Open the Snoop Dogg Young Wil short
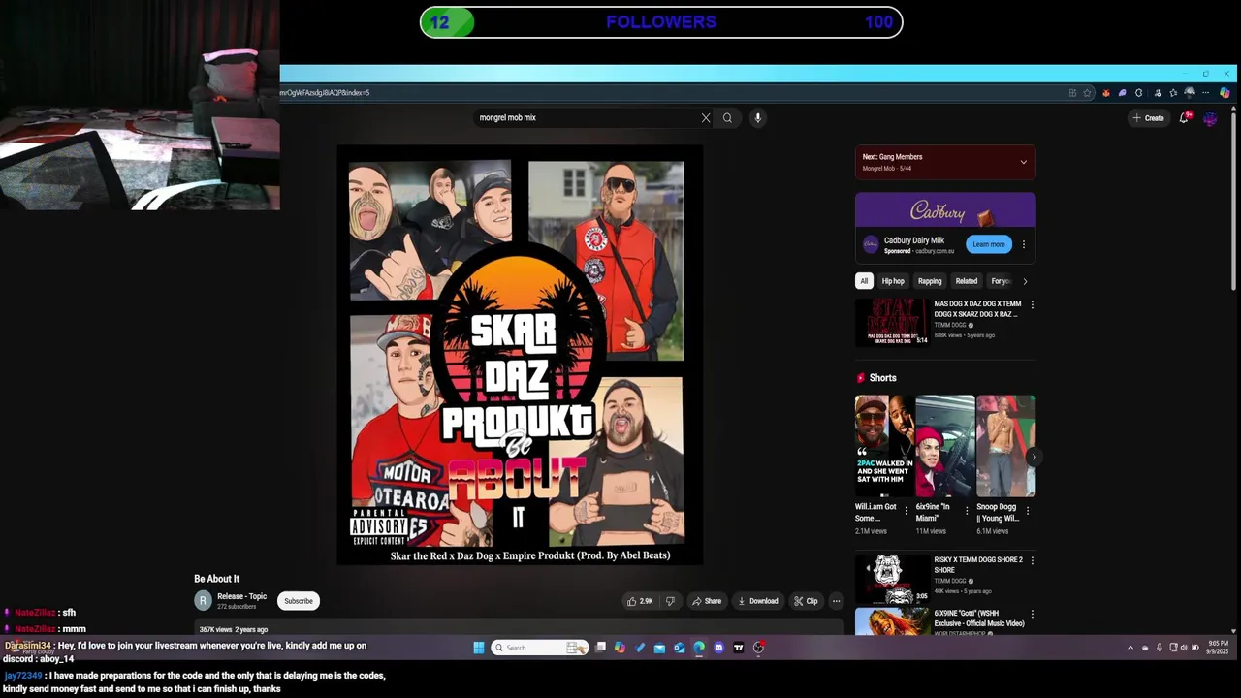This screenshot has width=1241, height=698. tap(1005, 446)
